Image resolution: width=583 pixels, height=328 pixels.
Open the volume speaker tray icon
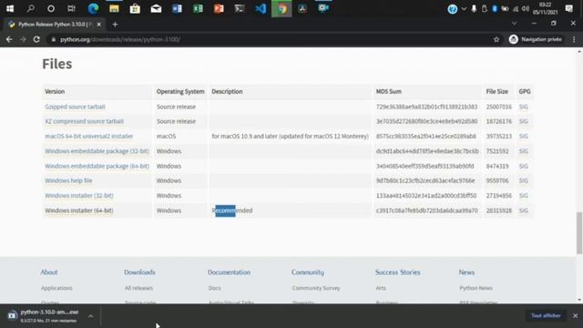click(x=526, y=8)
